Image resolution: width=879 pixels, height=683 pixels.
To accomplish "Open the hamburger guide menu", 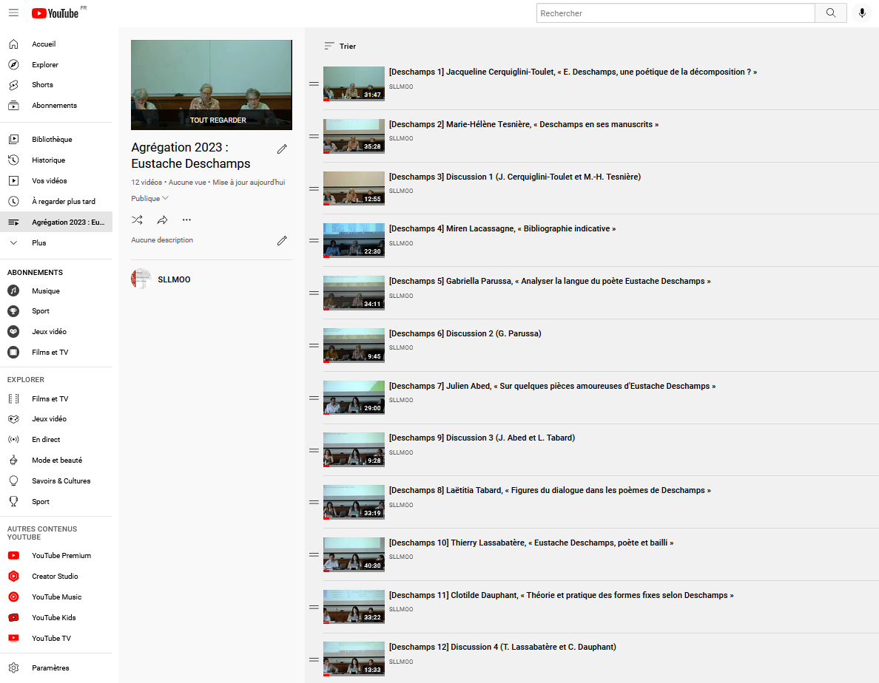I will pos(13,13).
